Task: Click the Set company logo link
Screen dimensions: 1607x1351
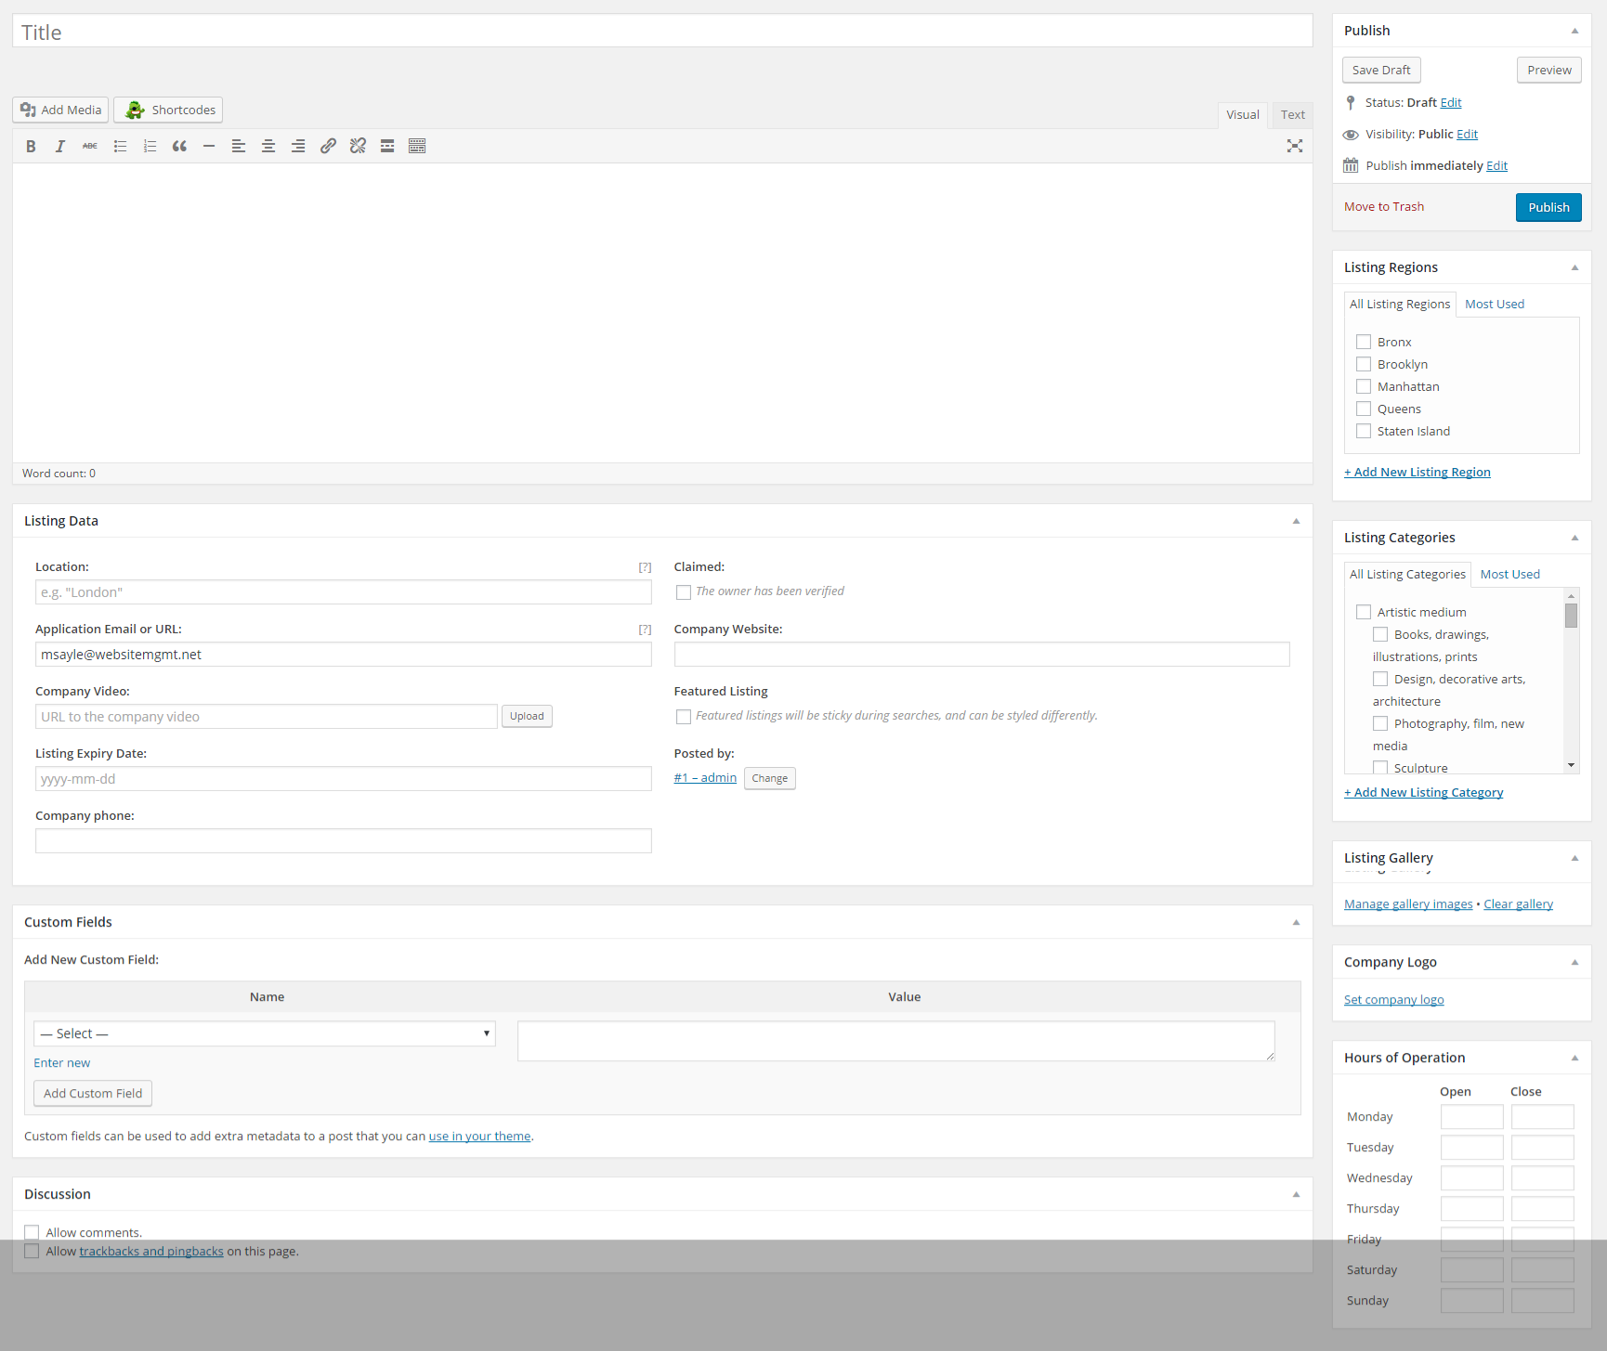Action: pos(1393,1000)
